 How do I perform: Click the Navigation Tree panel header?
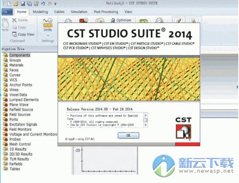click(x=30, y=49)
